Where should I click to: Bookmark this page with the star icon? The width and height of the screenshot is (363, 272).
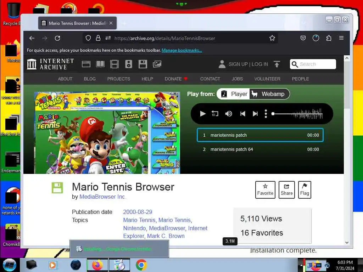(272, 38)
